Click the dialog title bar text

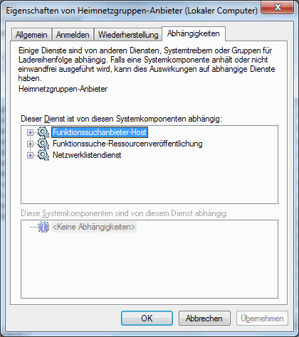pos(132,11)
